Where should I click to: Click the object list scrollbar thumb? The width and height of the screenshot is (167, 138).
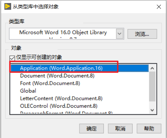152,87
